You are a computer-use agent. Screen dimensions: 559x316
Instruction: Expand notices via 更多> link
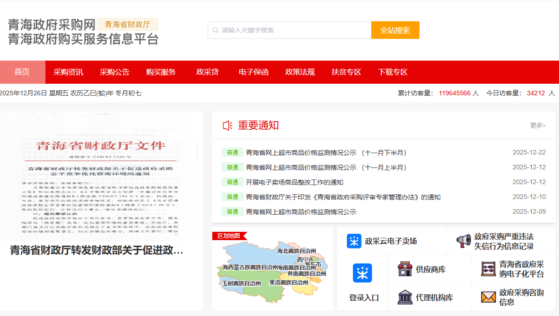tap(538, 125)
